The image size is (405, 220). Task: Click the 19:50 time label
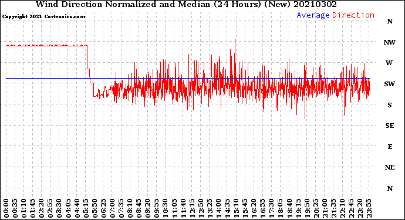point(307,208)
